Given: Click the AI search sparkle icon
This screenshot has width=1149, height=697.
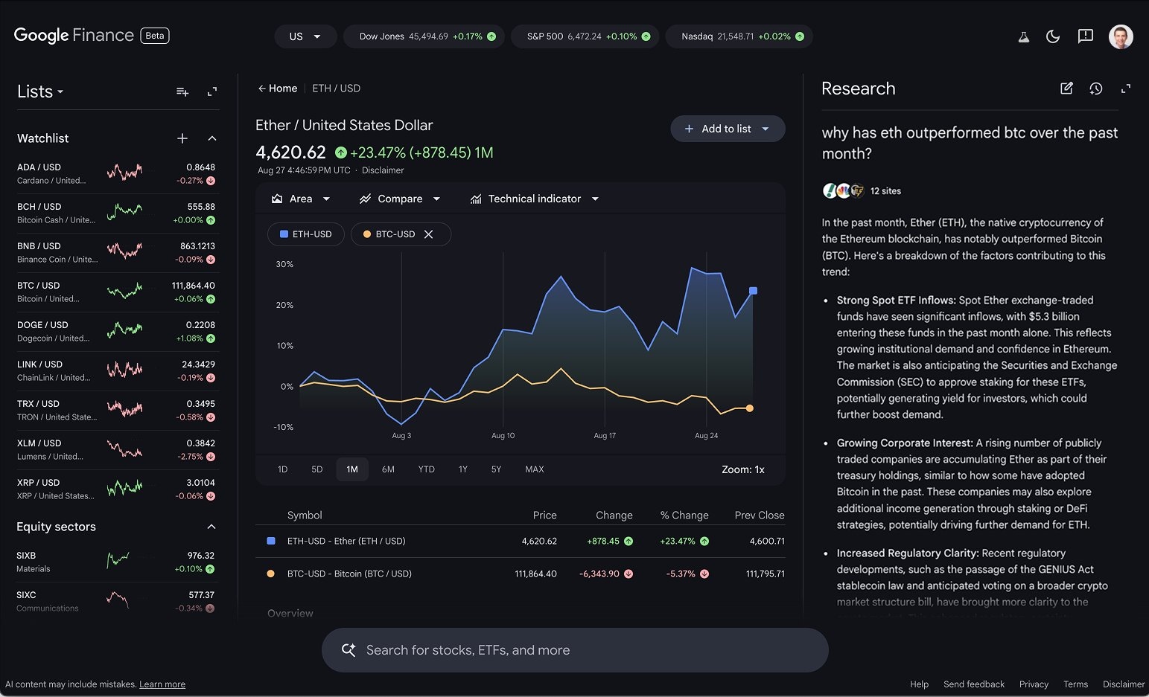Looking at the screenshot, I should (348, 650).
